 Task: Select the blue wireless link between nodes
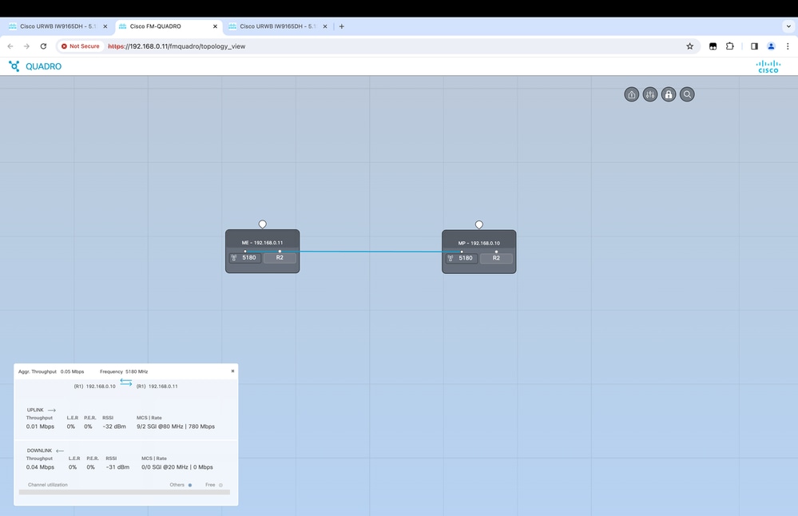click(x=371, y=252)
